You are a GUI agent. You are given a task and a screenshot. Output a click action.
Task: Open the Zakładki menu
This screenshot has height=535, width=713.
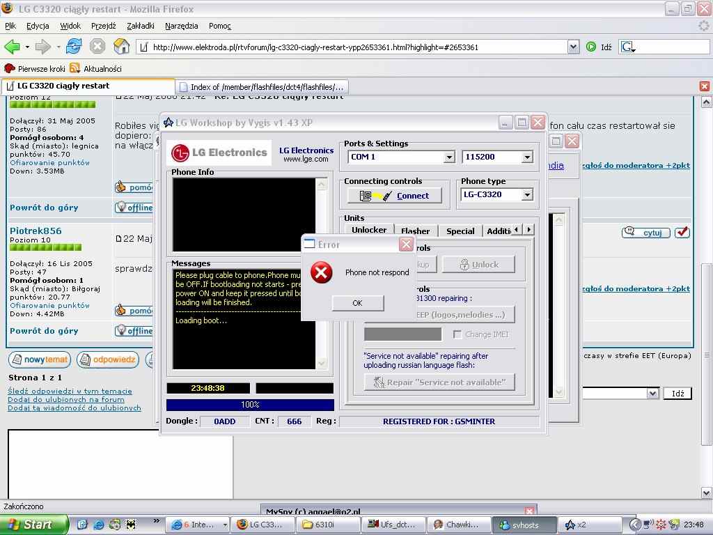coord(140,26)
